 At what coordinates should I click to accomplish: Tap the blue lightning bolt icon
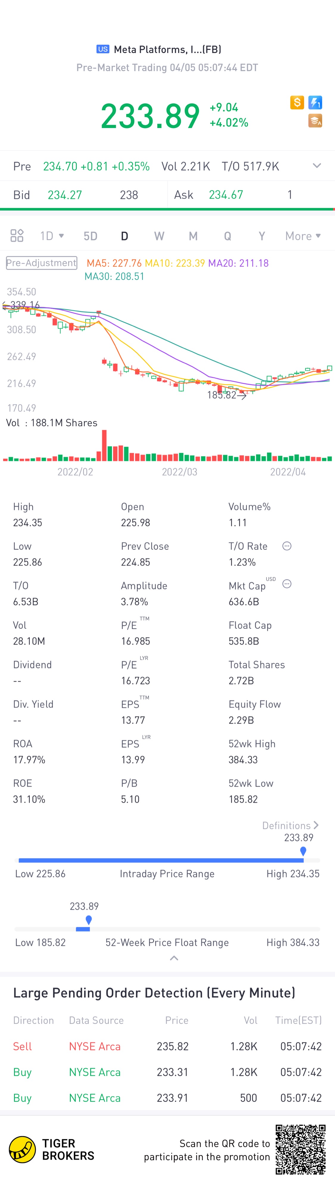click(x=315, y=102)
